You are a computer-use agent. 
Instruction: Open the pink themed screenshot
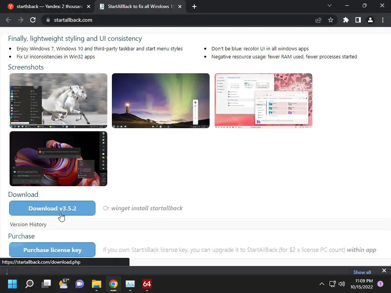click(263, 101)
